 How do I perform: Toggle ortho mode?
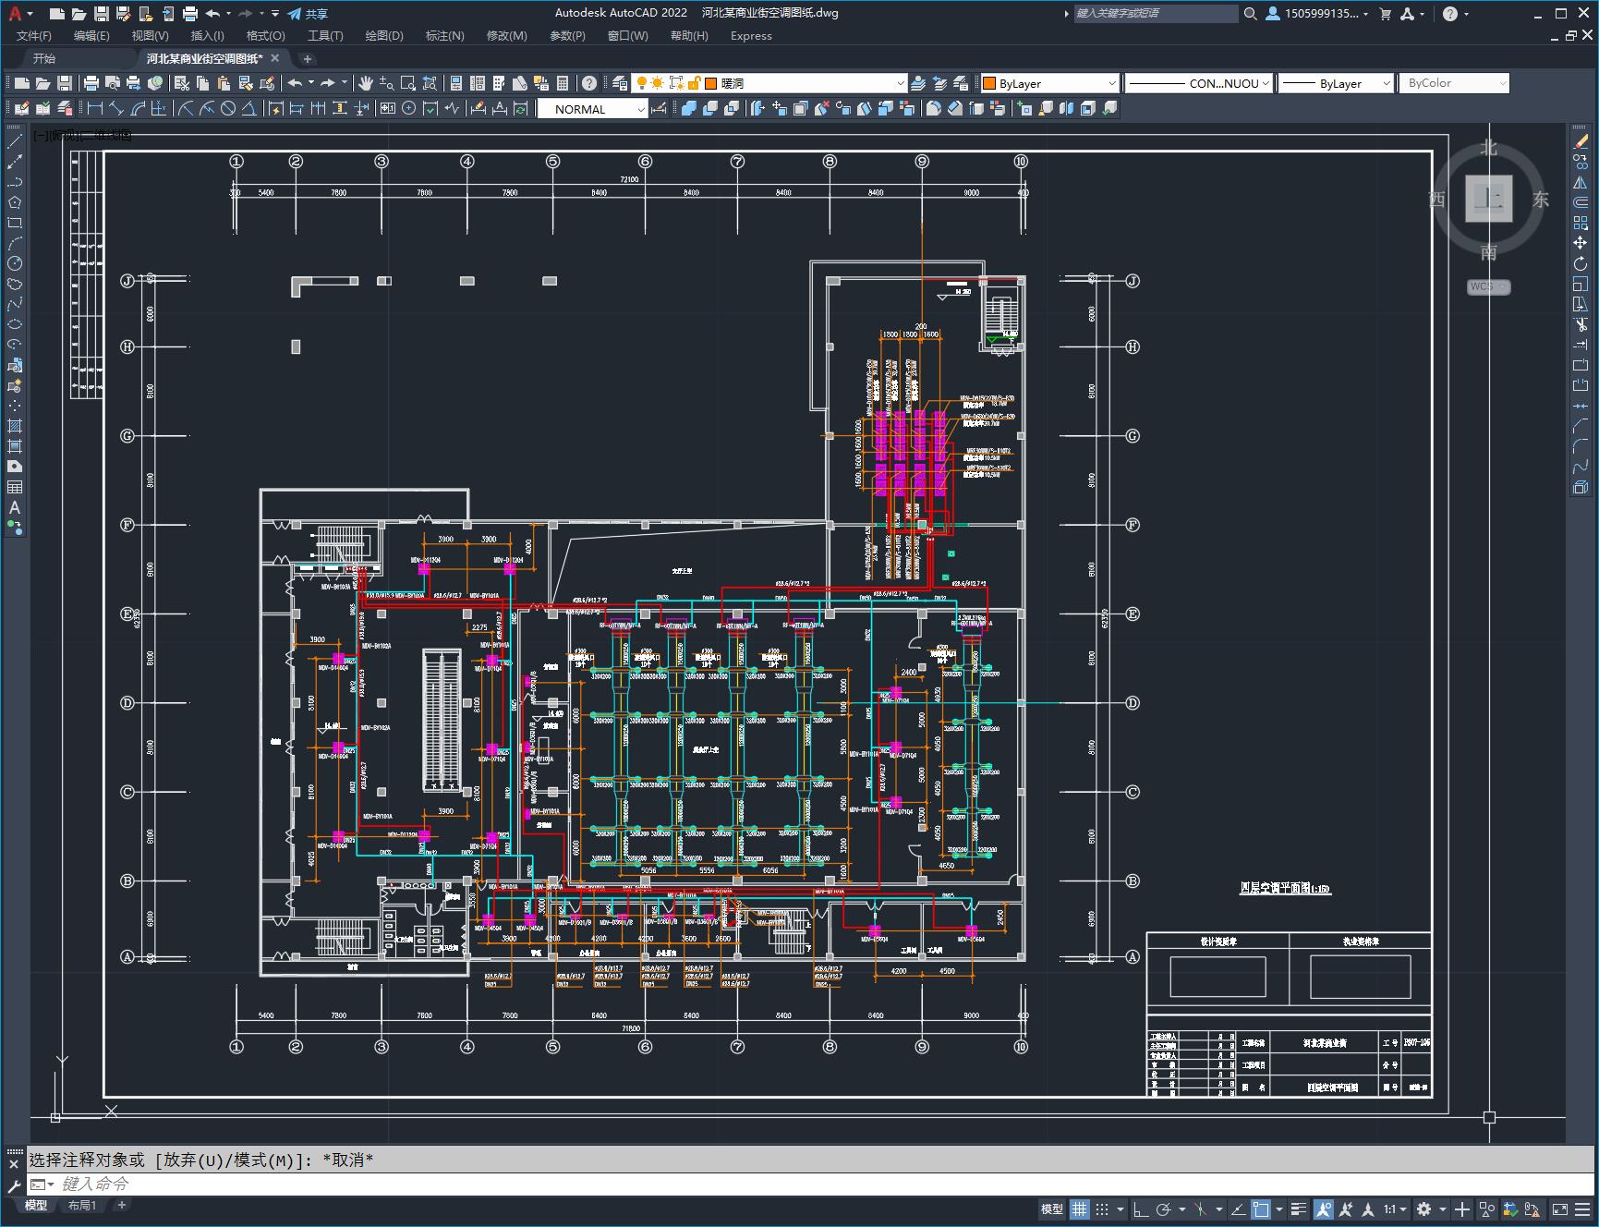coord(1141,1209)
